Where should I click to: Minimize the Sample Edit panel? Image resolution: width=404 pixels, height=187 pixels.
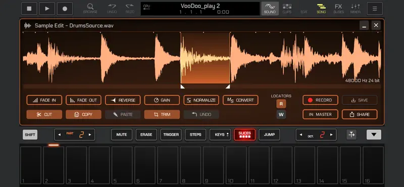pos(364,25)
